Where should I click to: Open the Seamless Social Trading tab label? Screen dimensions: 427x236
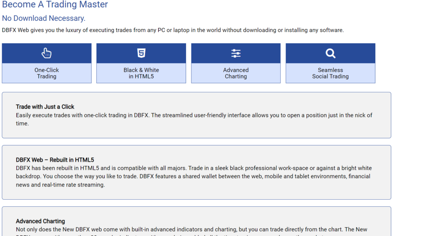[x=330, y=73]
